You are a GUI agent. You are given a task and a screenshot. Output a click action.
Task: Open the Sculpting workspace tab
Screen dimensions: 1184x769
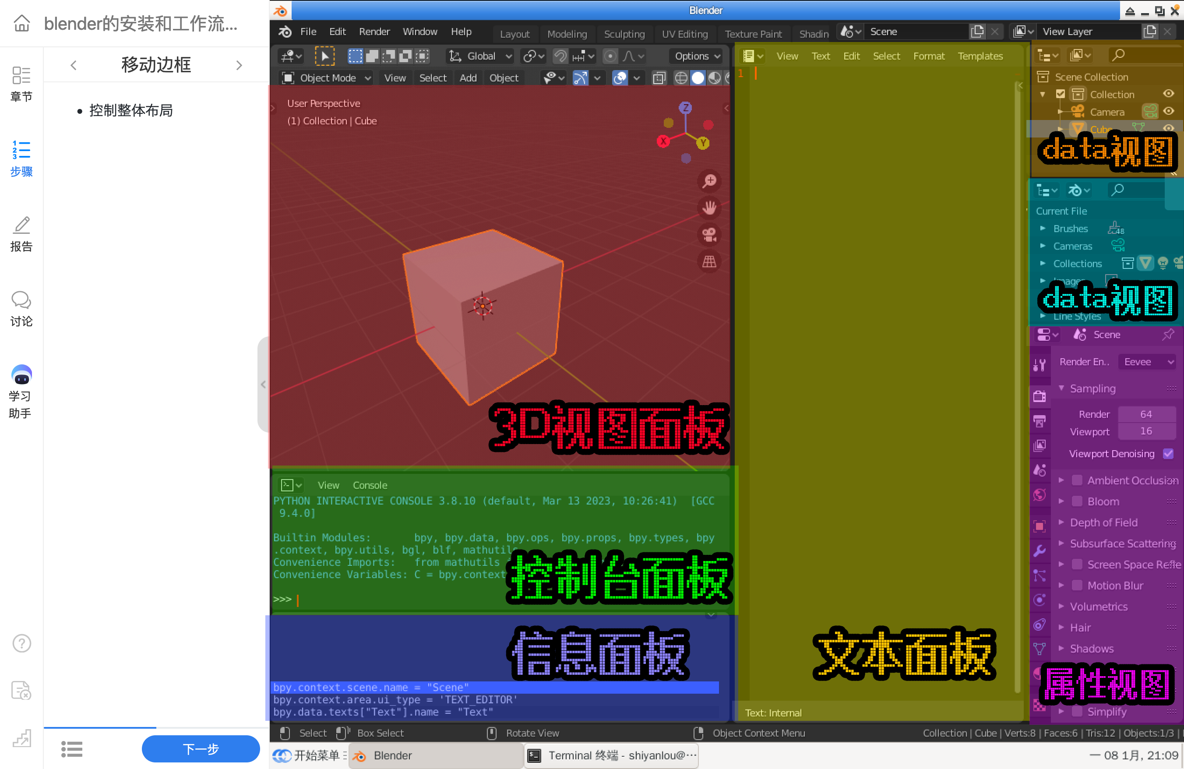pos(625,33)
